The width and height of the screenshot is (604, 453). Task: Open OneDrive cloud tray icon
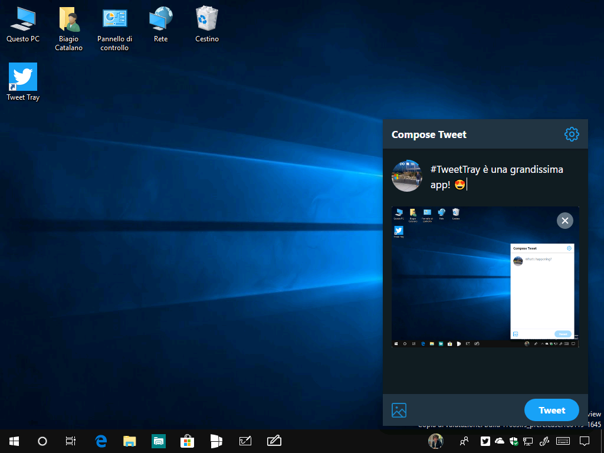500,441
